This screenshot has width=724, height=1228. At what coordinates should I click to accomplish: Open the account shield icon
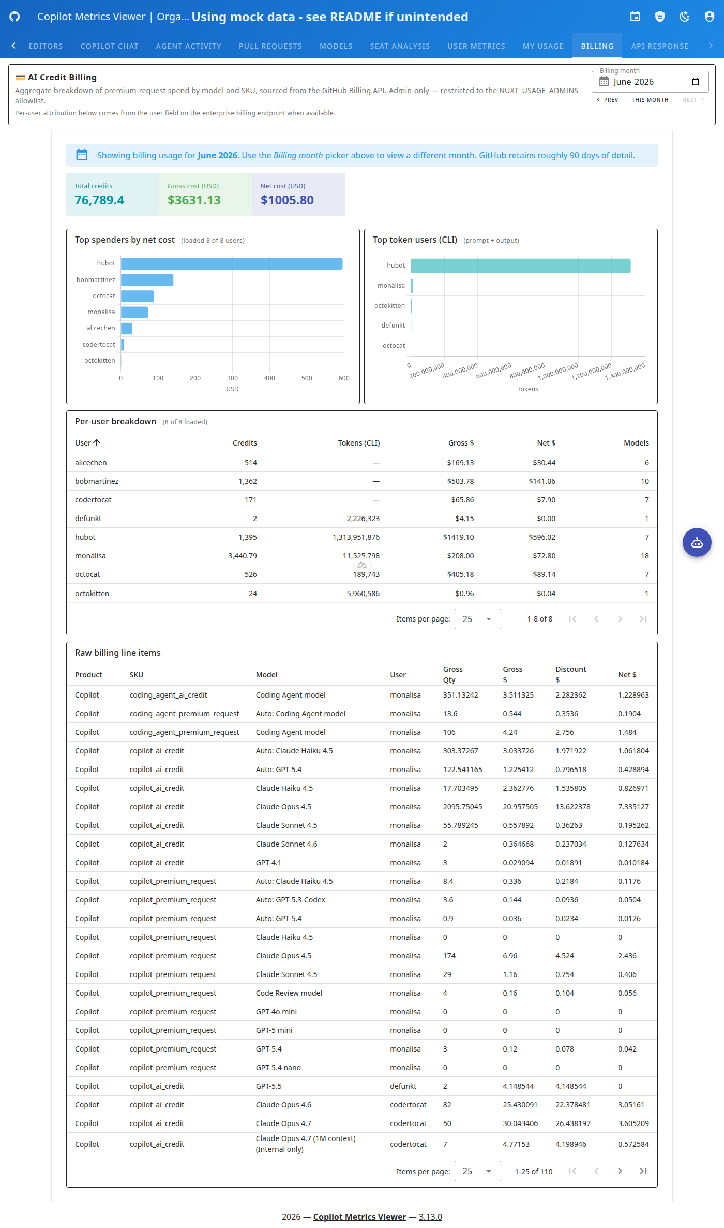click(x=710, y=17)
